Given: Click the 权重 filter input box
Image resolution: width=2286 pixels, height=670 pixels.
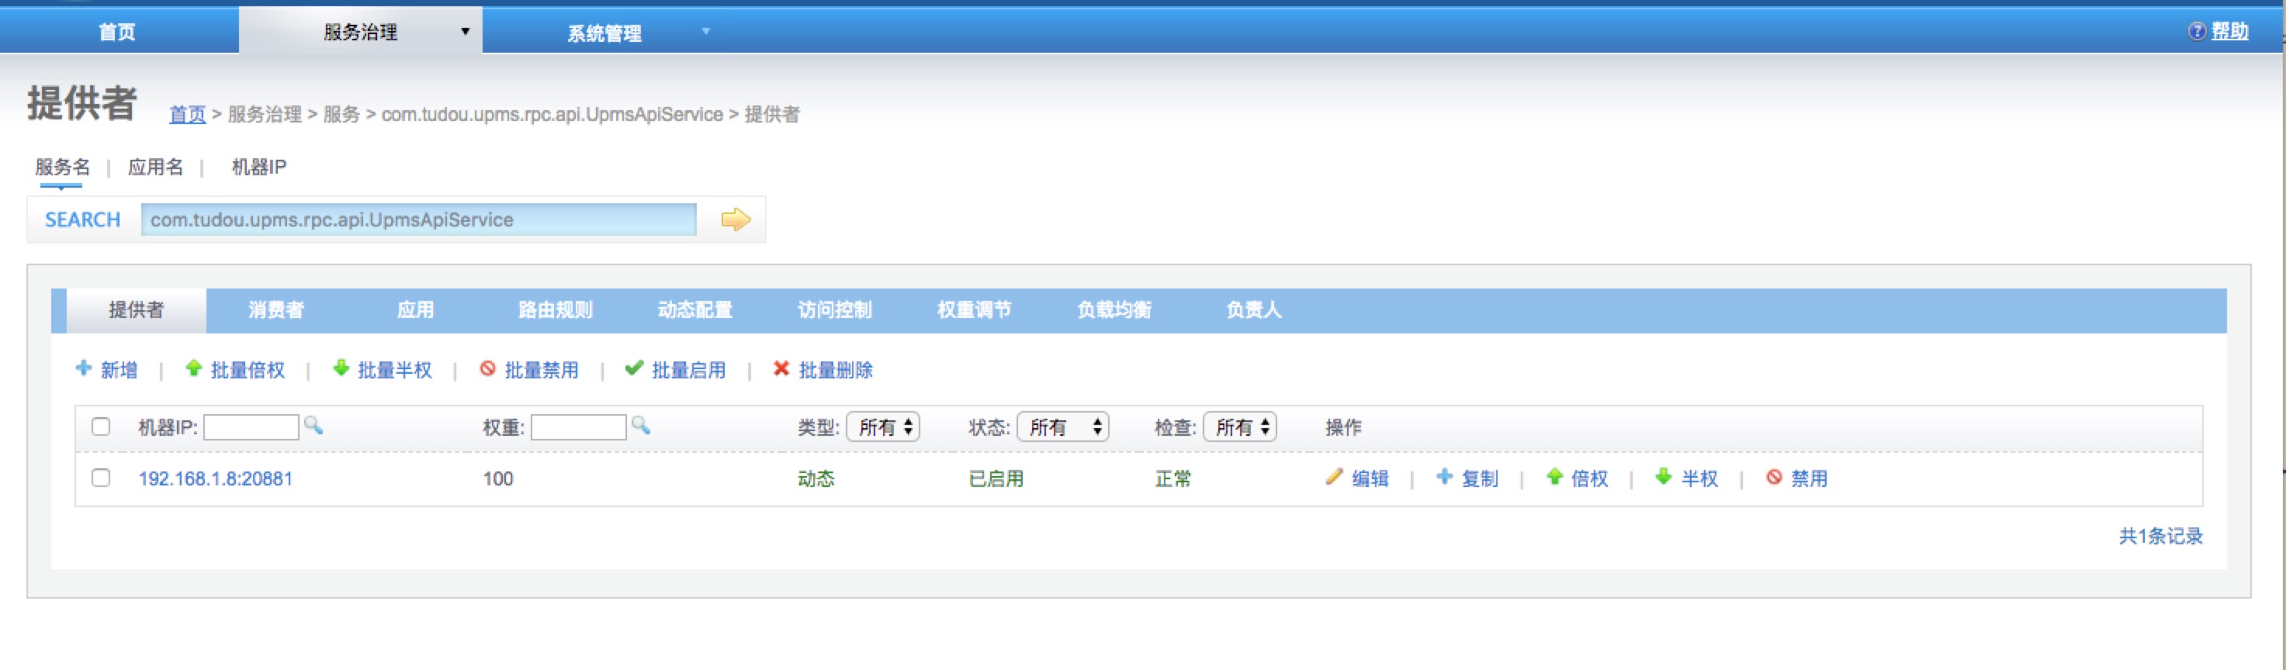Looking at the screenshot, I should (x=579, y=427).
